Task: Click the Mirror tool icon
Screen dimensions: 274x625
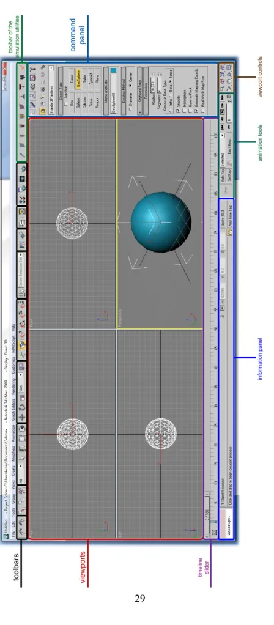Action: [x=23, y=245]
